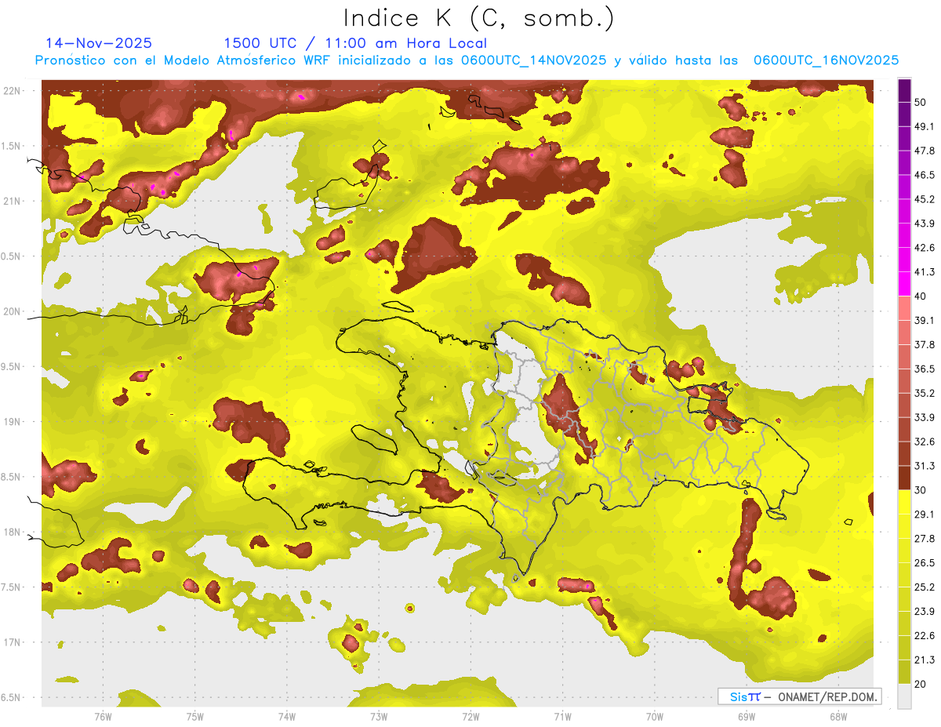
Task: Click the legend value '29.1'
Action: 925,514
